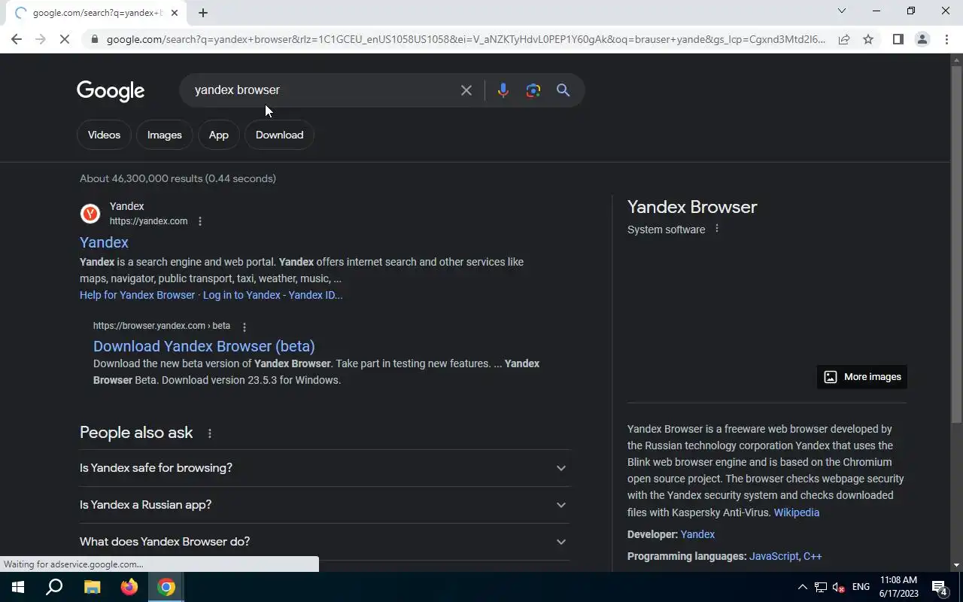Switch the ENG input language
The image size is (963, 602).
tap(861, 587)
